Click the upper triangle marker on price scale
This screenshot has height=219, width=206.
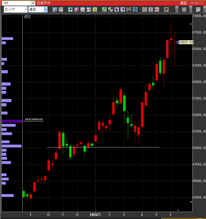pos(191,24)
